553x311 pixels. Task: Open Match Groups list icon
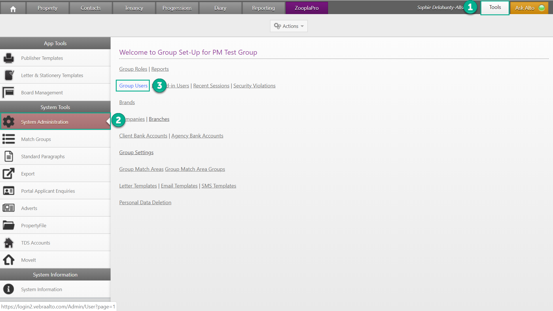9,139
